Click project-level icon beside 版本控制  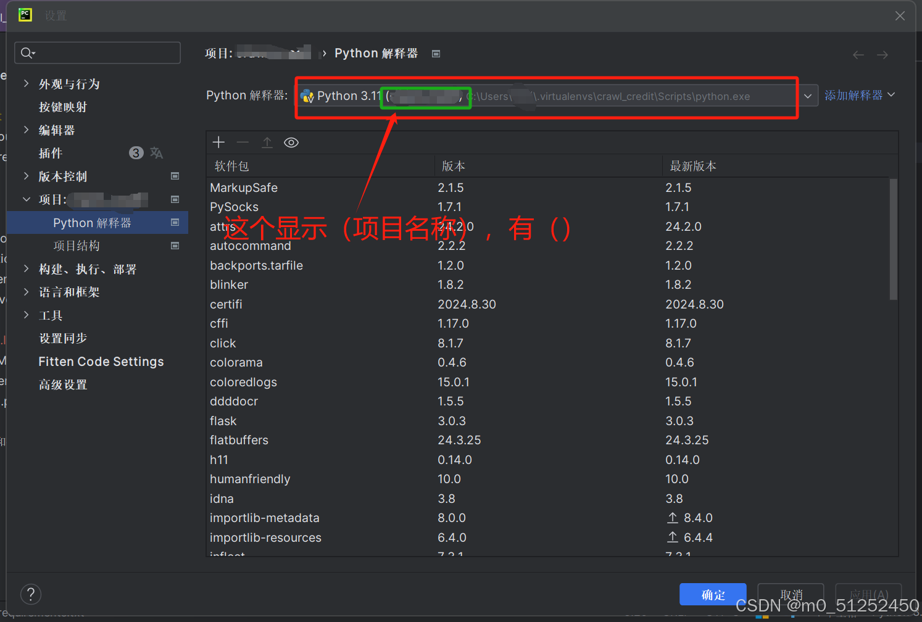[x=175, y=176]
